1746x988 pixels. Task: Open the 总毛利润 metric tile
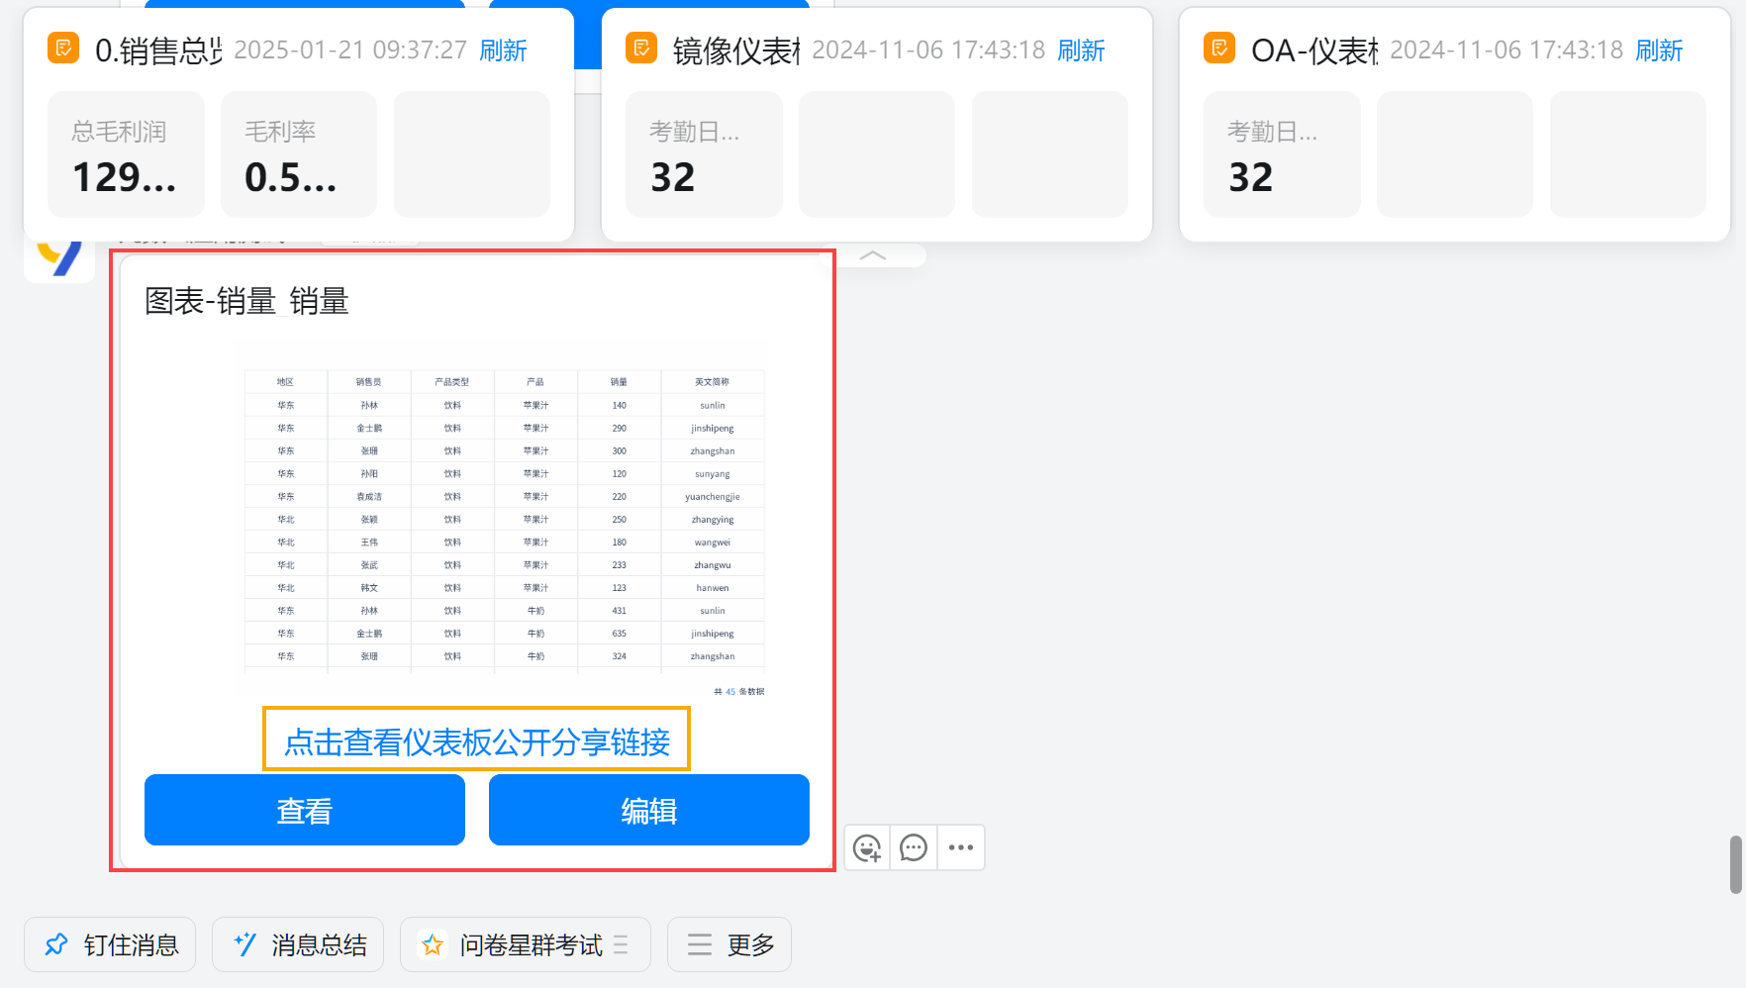127,154
